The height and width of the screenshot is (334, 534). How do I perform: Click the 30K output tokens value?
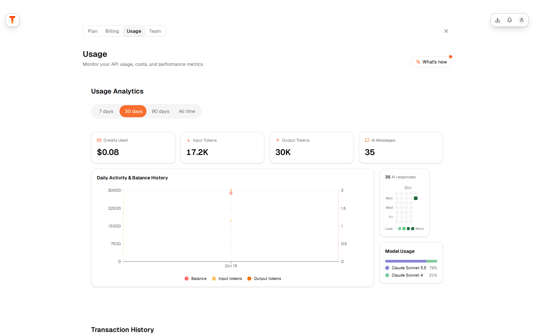(283, 152)
